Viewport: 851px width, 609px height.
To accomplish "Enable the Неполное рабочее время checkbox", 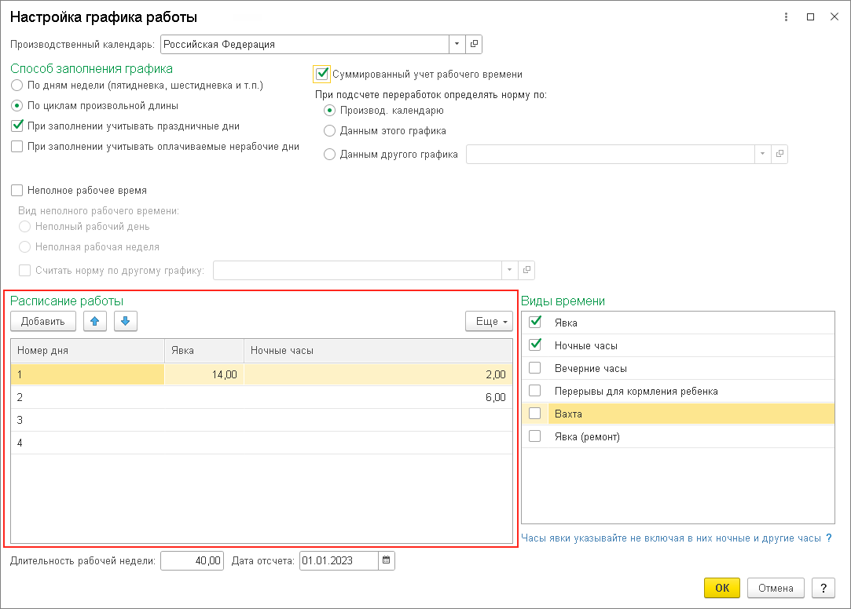I will [17, 190].
